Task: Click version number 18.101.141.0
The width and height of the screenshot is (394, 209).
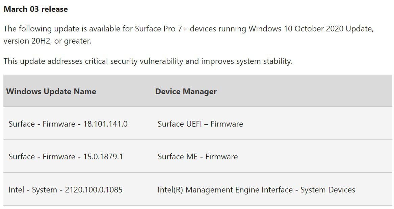Action: 105,124
